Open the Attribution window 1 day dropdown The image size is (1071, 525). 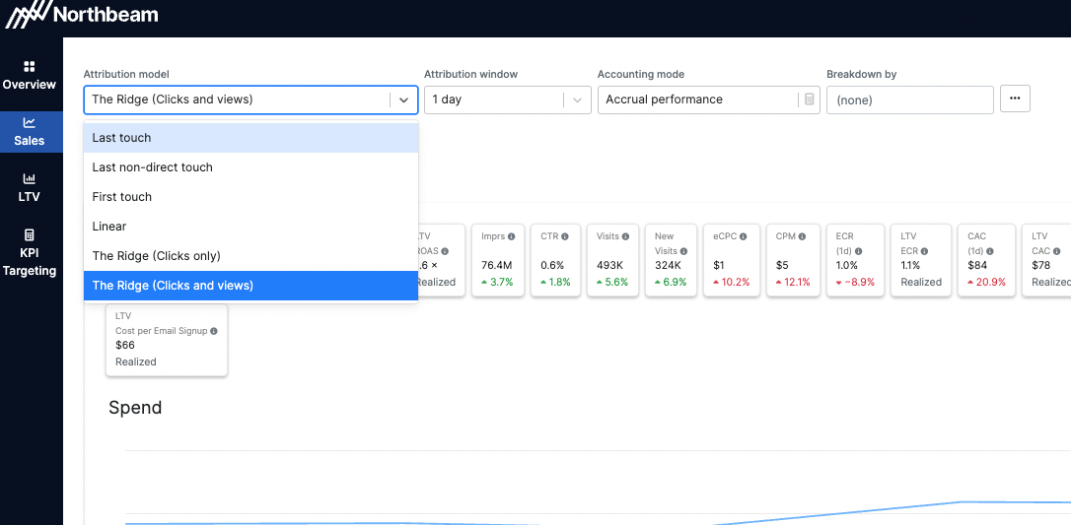[x=508, y=99]
